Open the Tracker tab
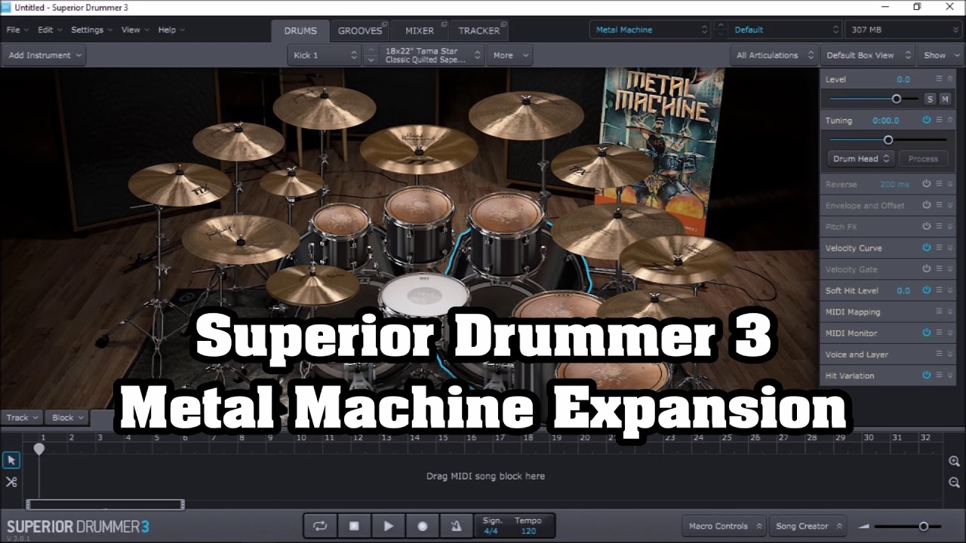The width and height of the screenshot is (966, 543). pos(479,31)
